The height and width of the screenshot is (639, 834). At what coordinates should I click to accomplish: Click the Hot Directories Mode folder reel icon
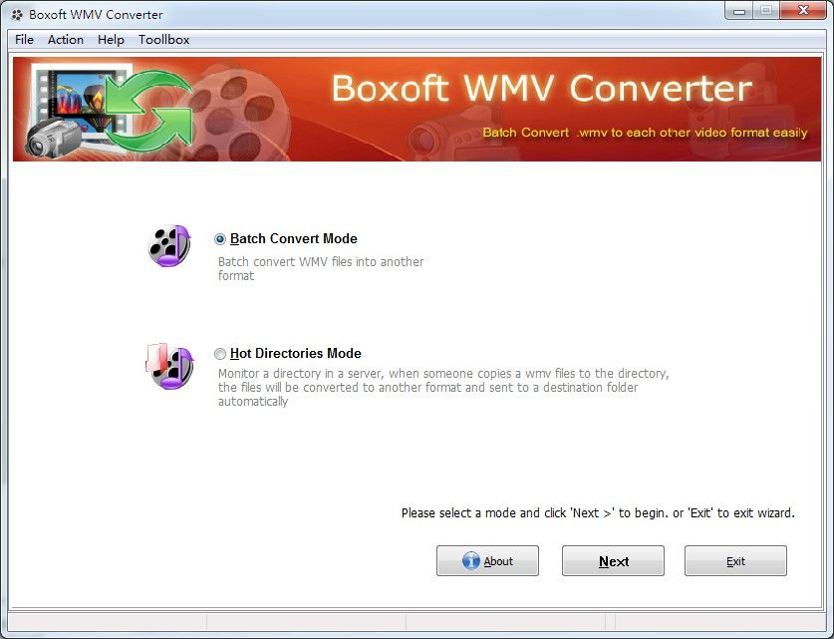click(169, 367)
